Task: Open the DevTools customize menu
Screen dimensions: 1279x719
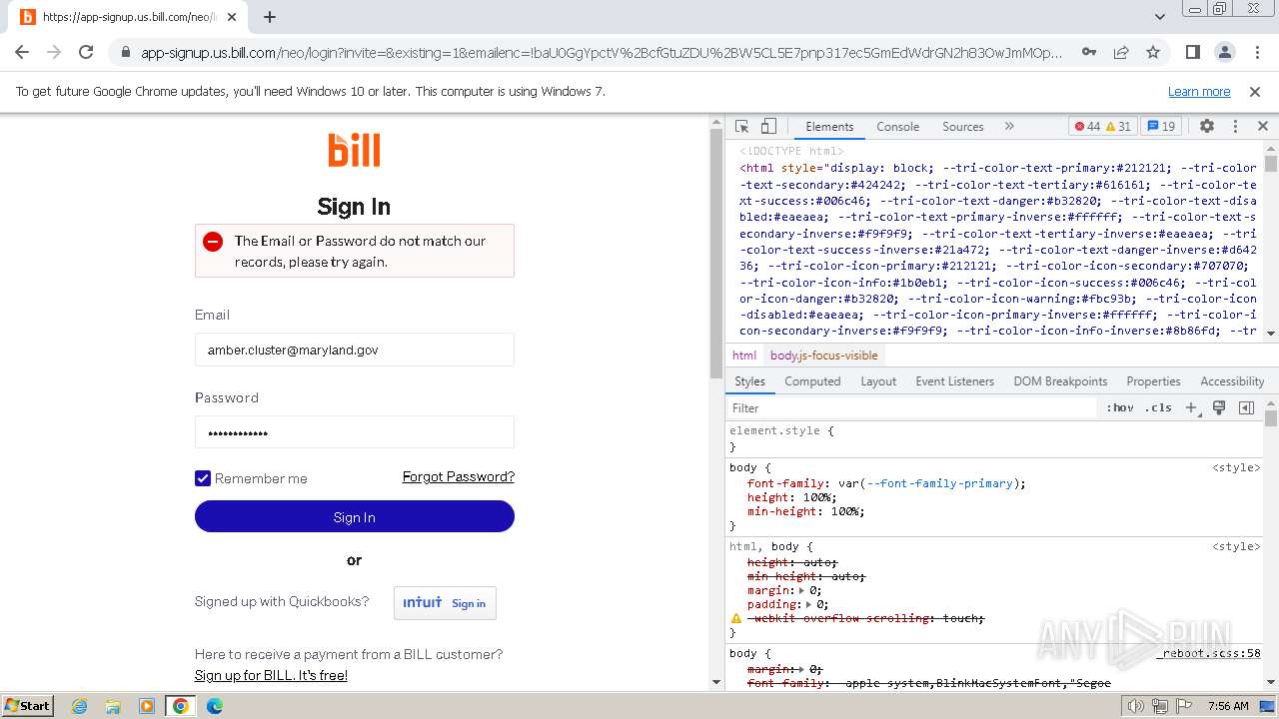Action: pos(1235,127)
